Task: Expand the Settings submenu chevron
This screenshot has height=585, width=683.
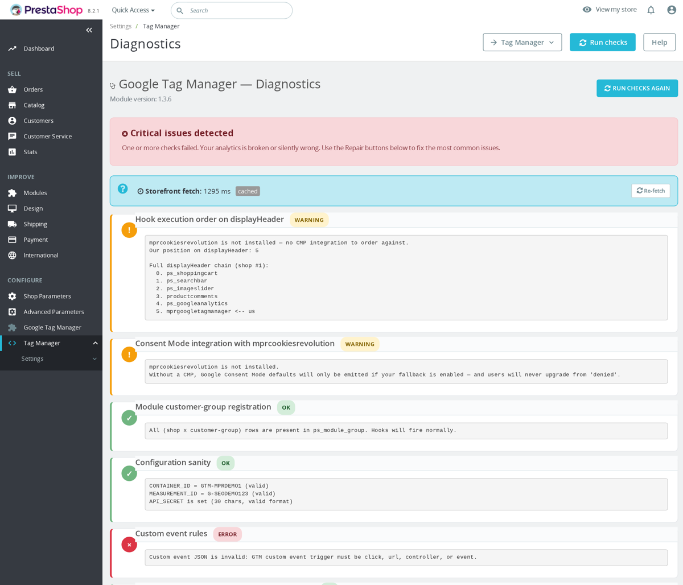Action: pyautogui.click(x=94, y=359)
